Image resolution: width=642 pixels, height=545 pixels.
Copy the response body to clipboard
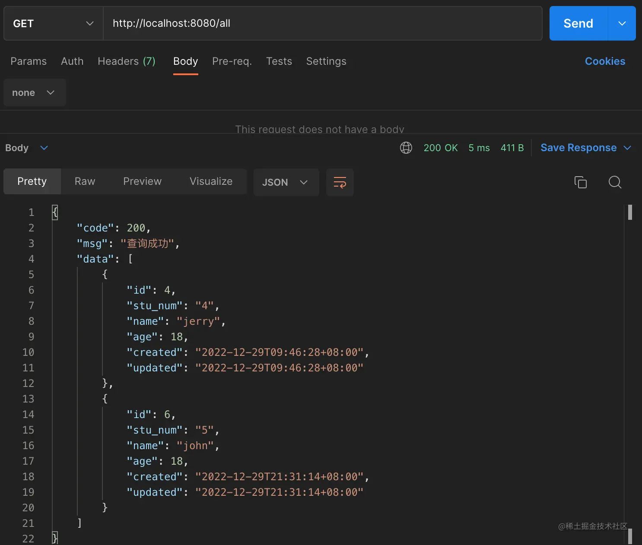(580, 182)
